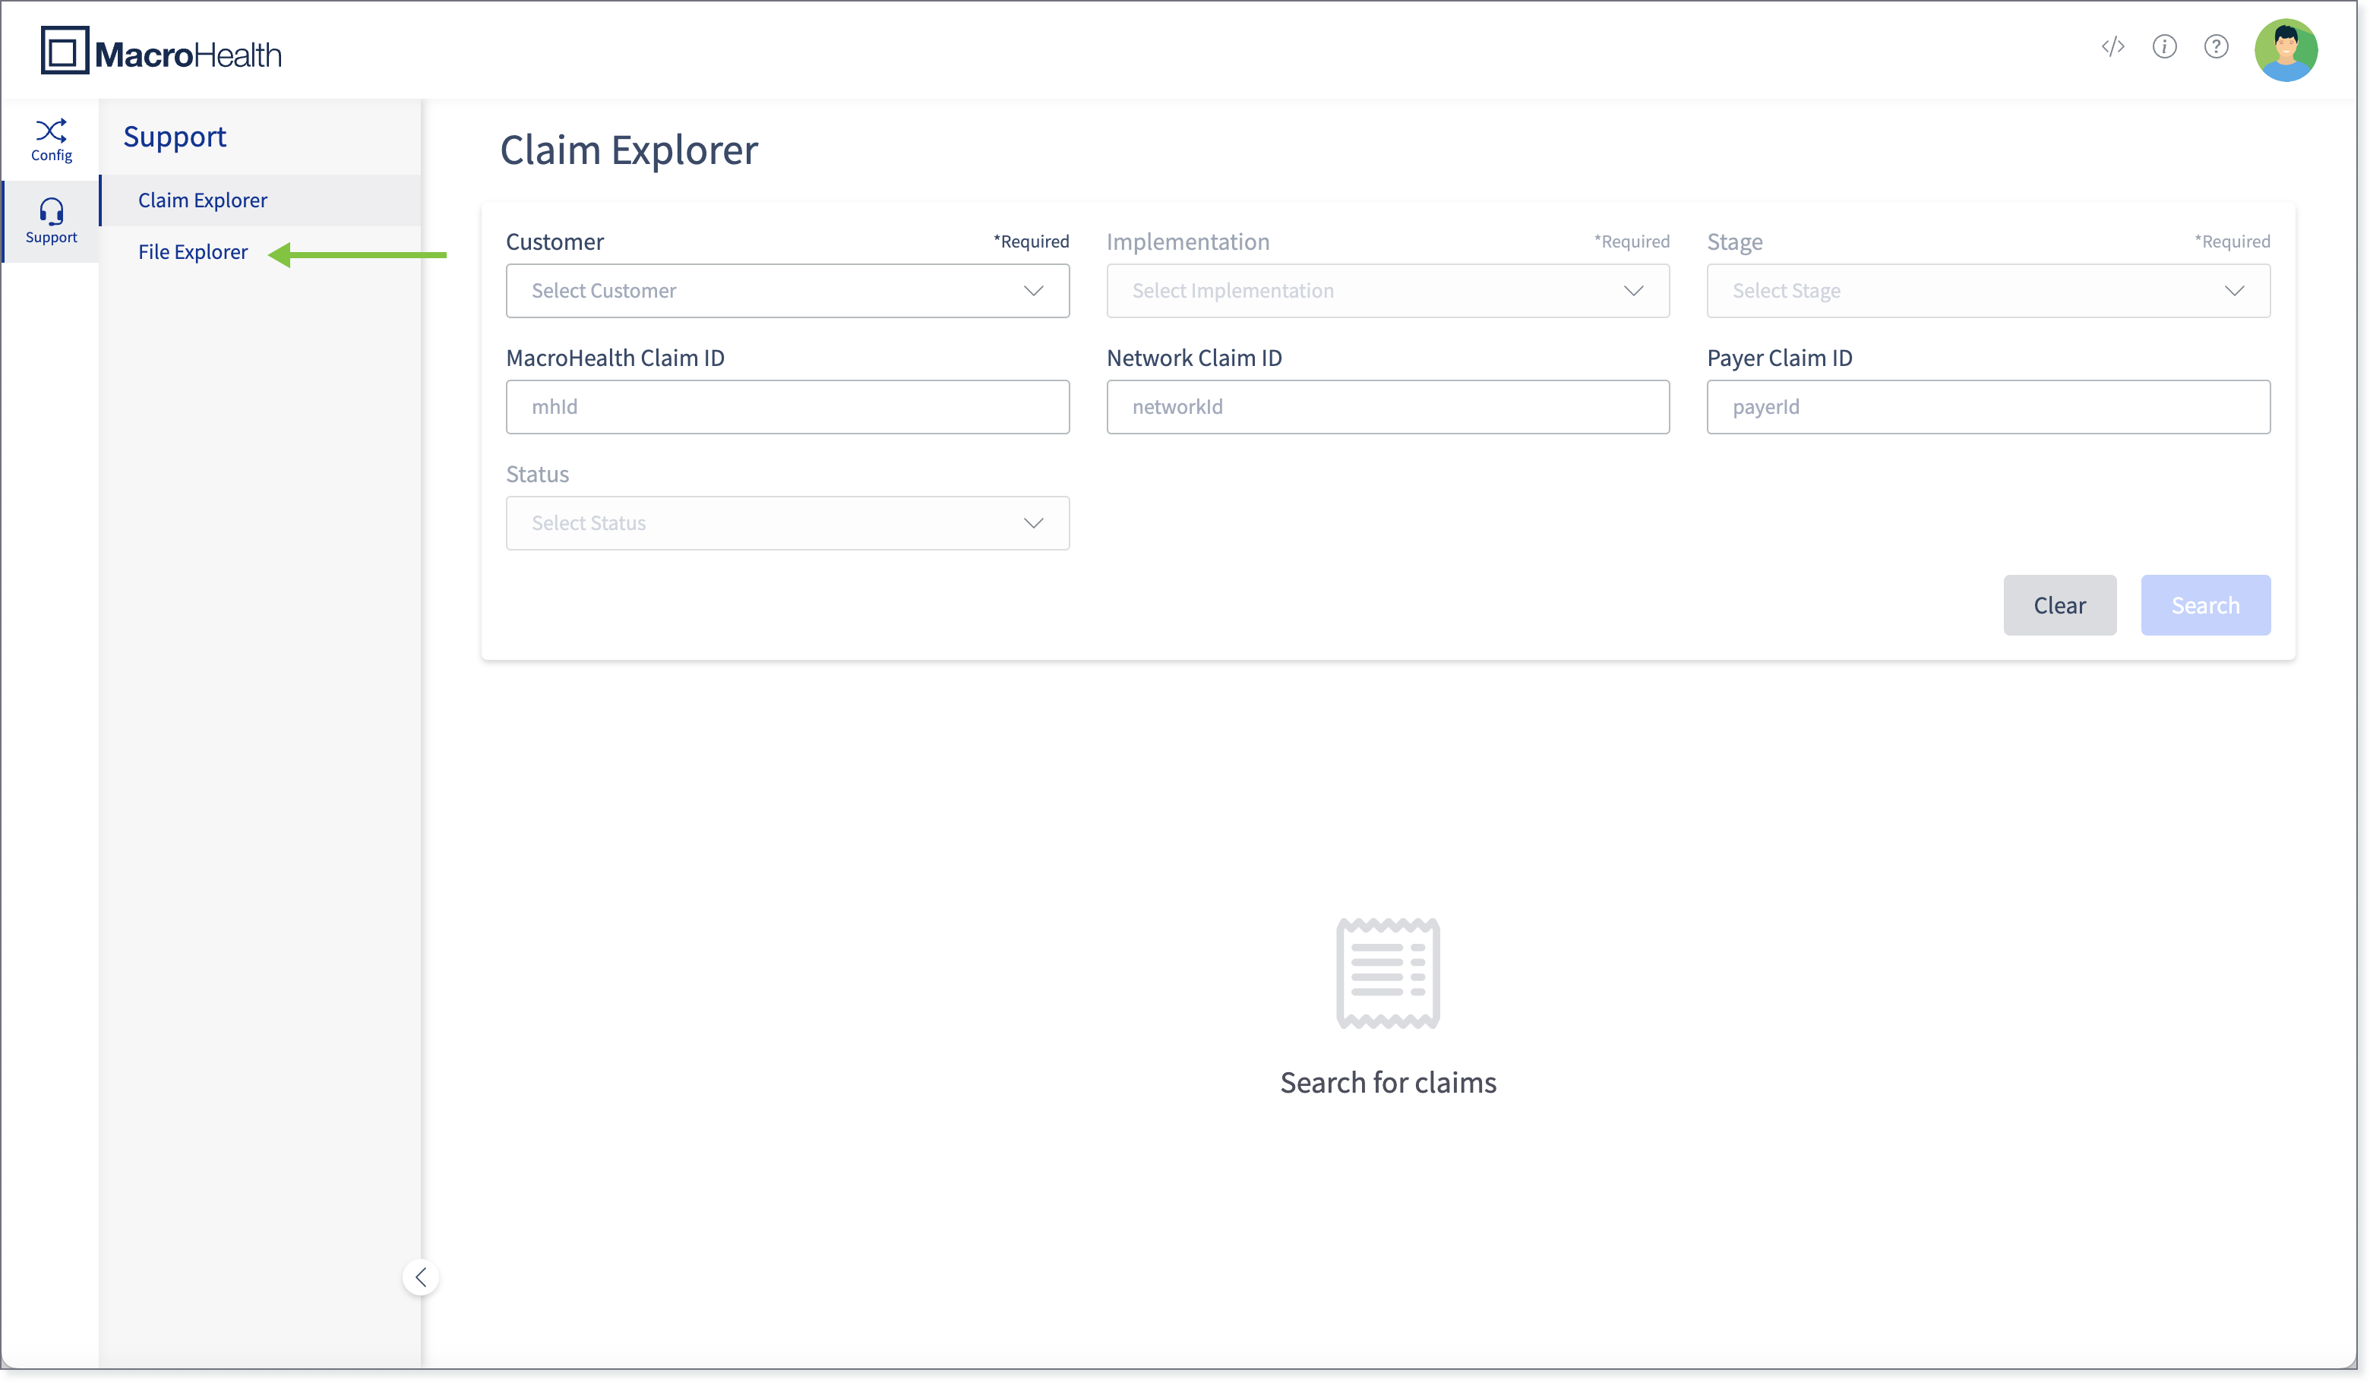Click the code brackets icon
Viewport: 2370px width, 1382px height.
tap(2112, 47)
